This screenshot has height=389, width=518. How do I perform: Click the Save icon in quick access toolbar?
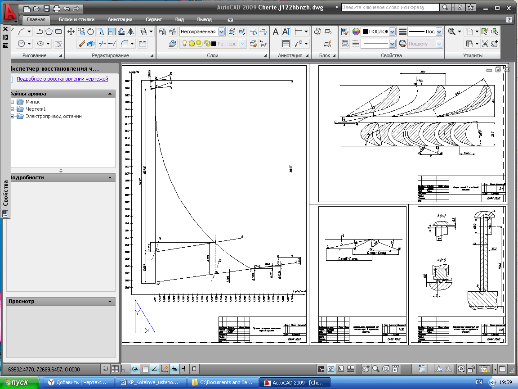click(47, 9)
